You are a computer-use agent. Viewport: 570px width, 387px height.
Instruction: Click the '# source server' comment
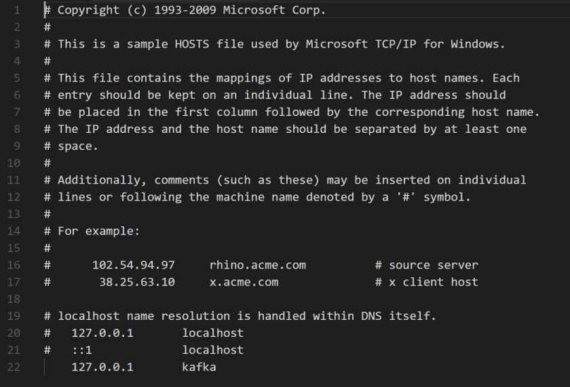(x=426, y=265)
